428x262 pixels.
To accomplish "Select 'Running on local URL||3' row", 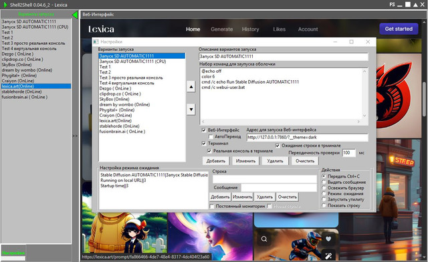I will point(154,180).
